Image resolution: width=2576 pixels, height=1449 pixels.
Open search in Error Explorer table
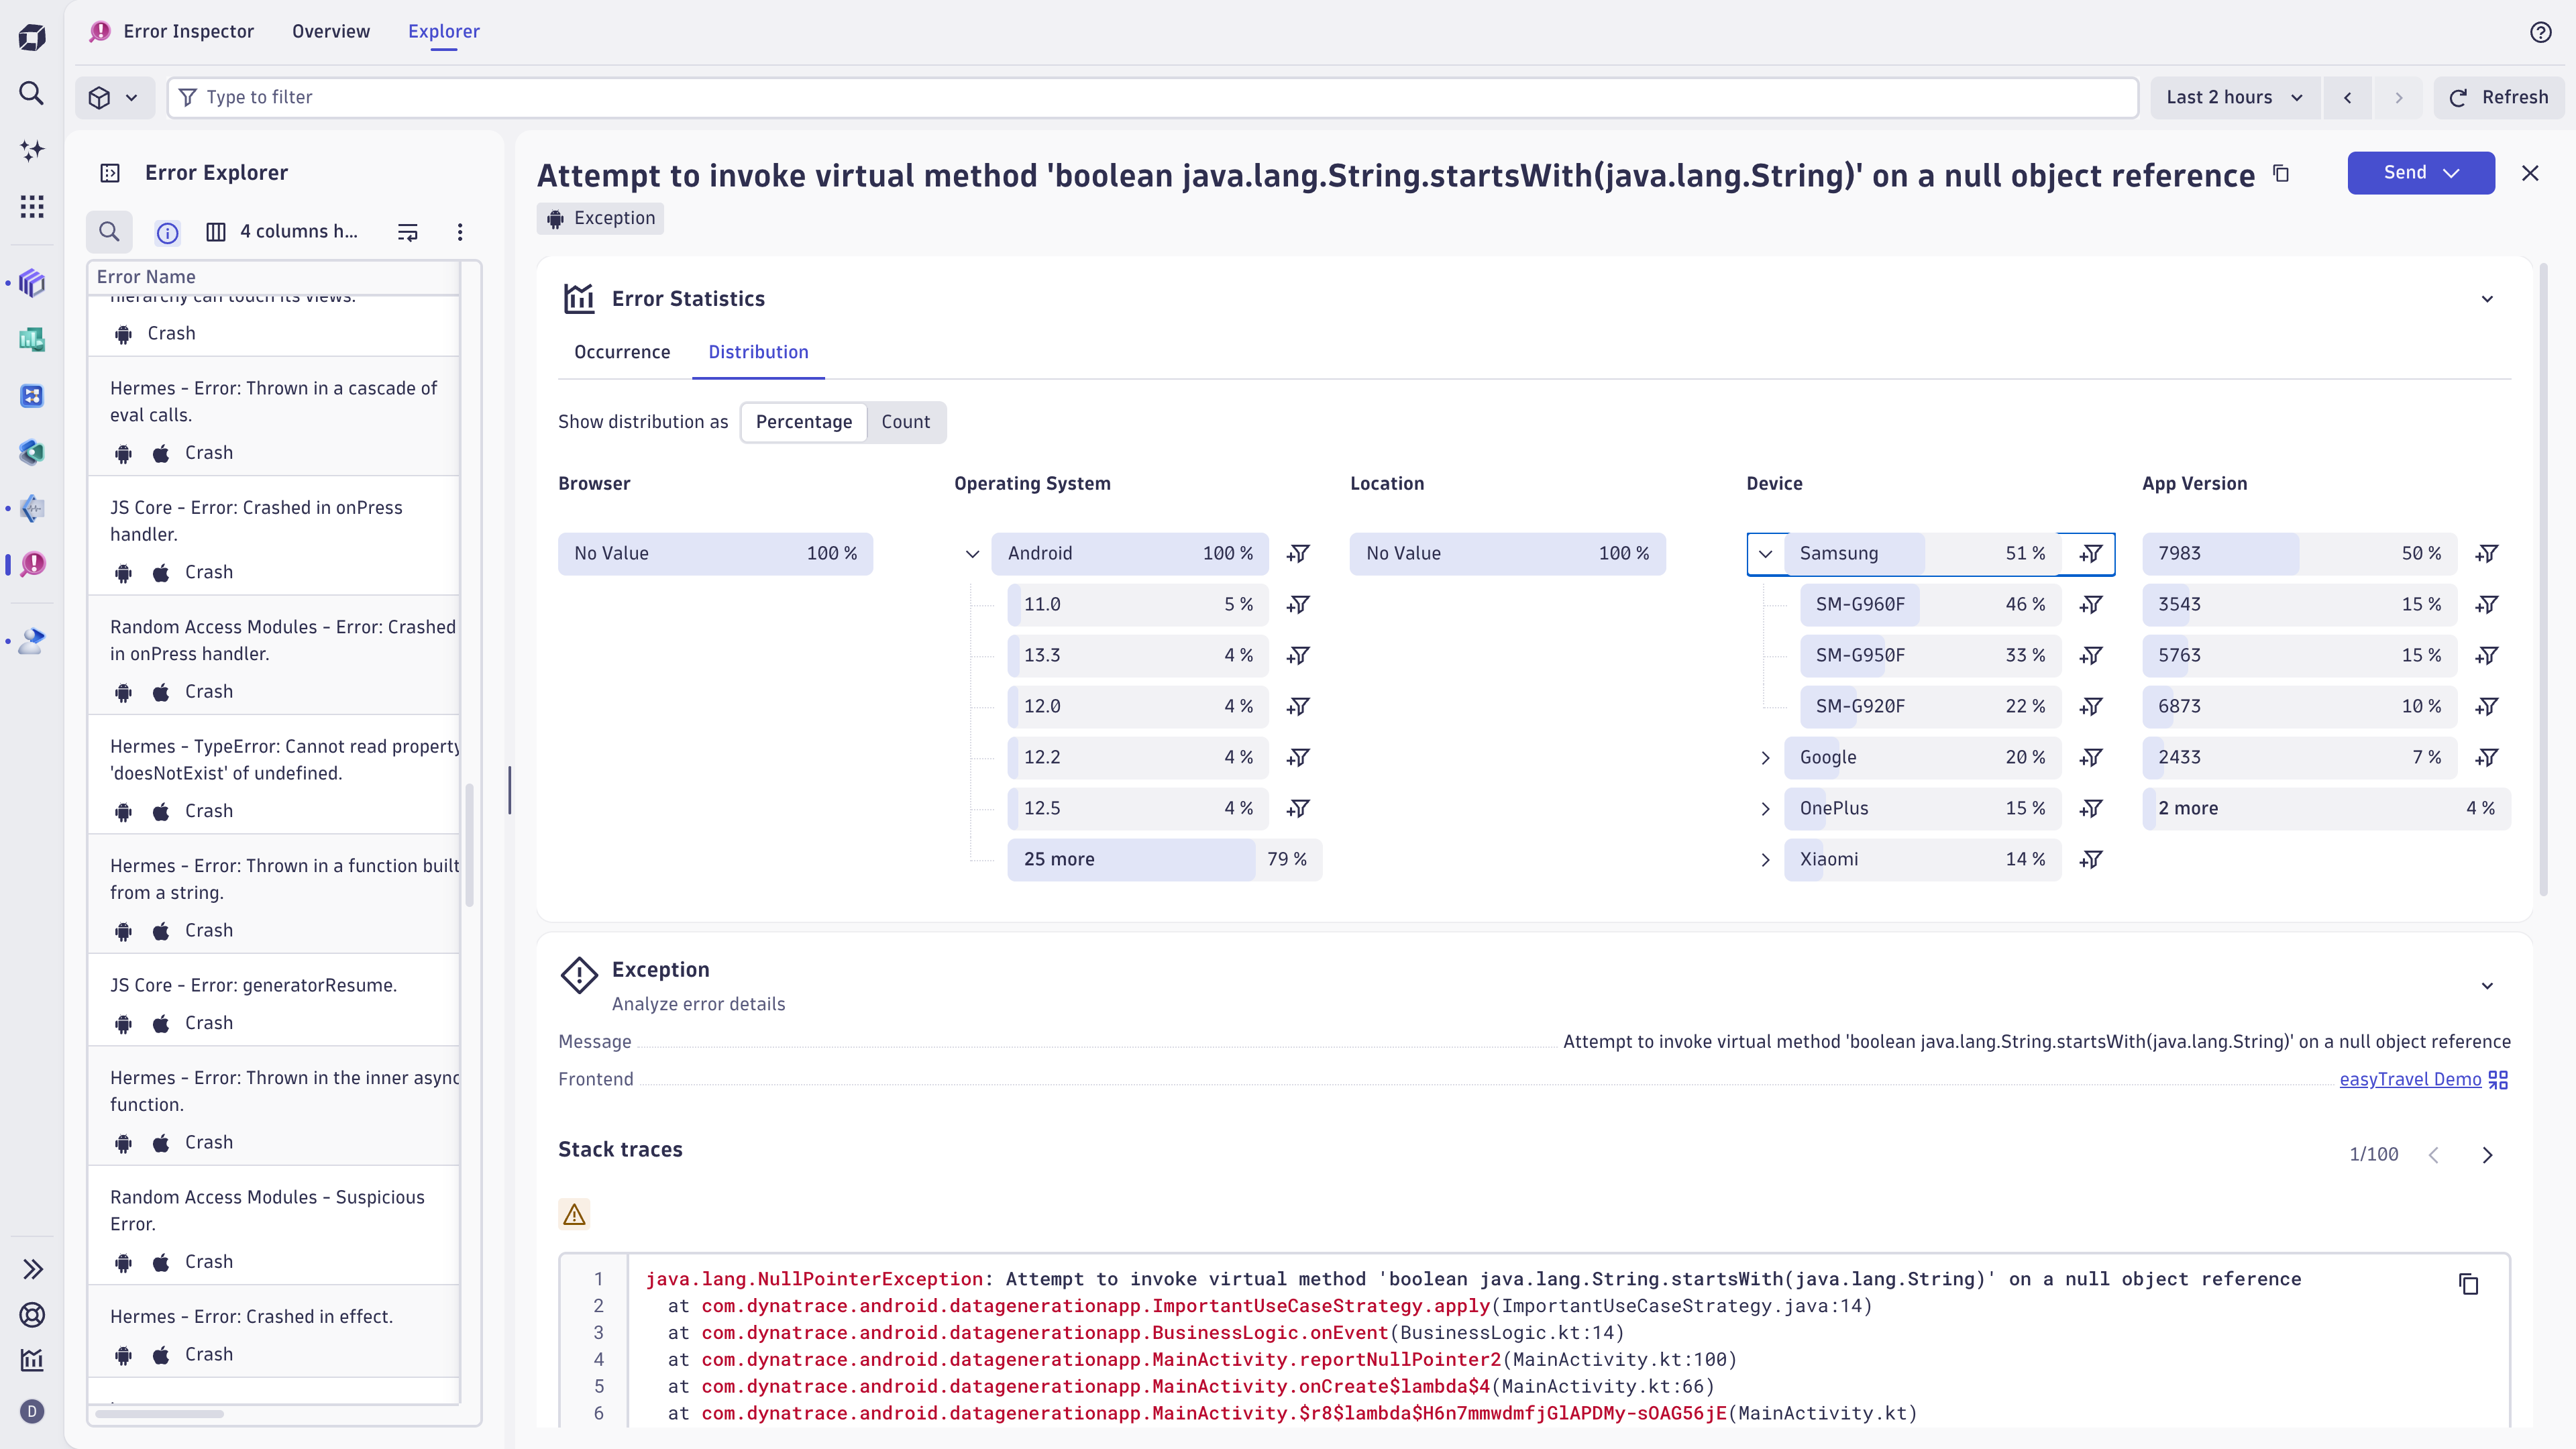point(110,232)
